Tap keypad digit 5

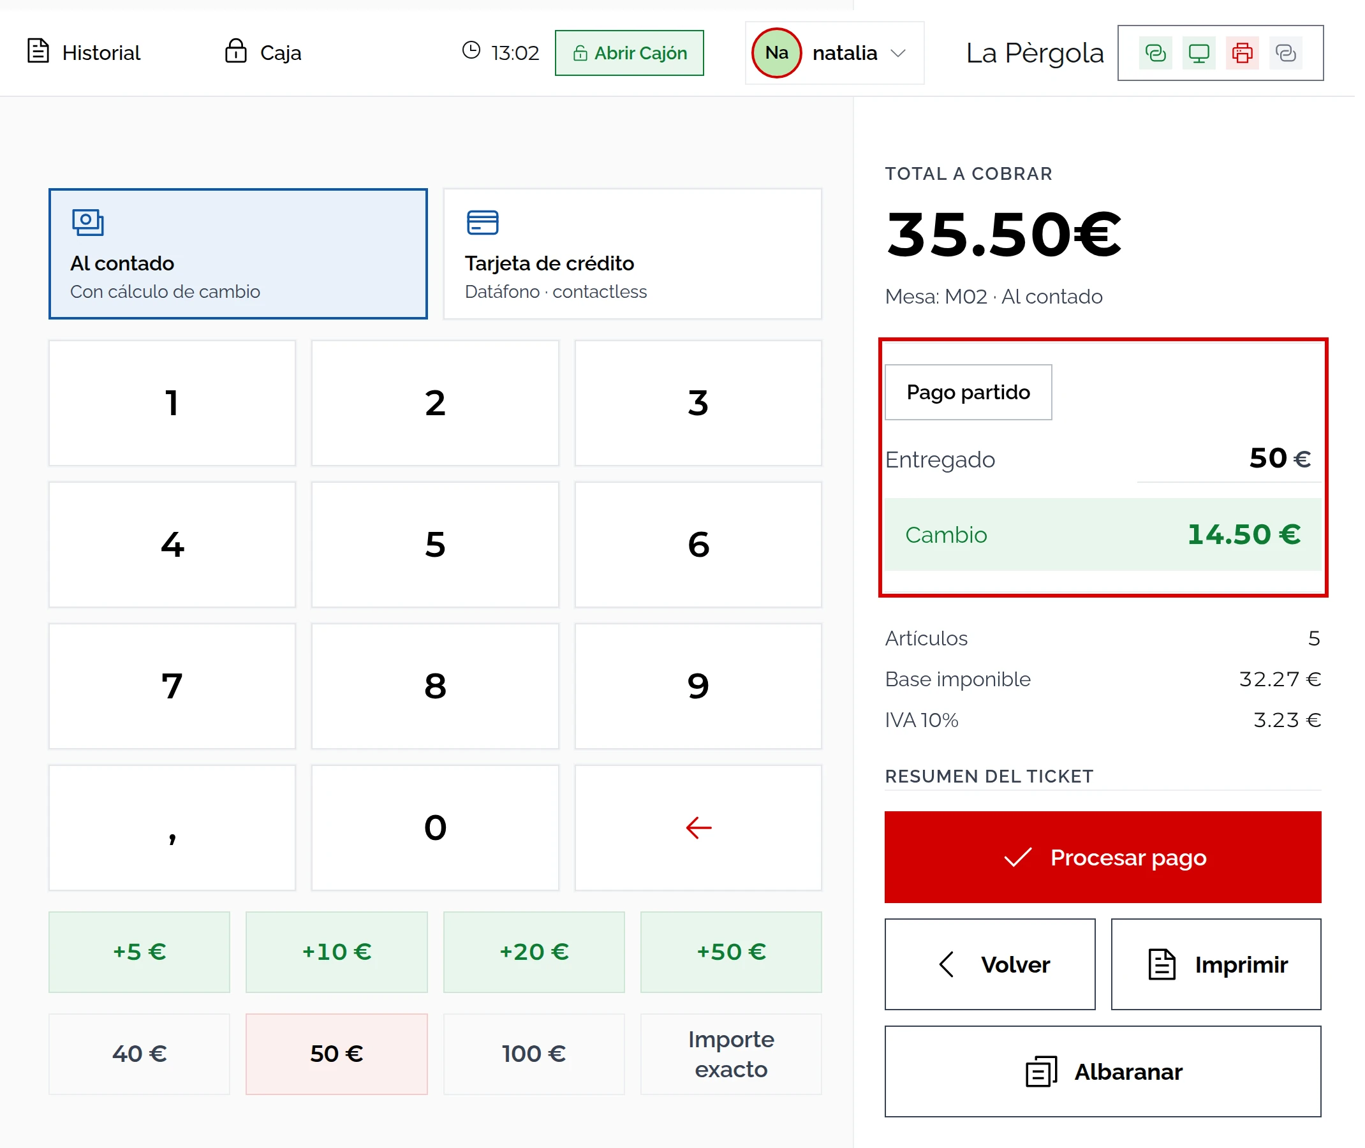coord(436,545)
